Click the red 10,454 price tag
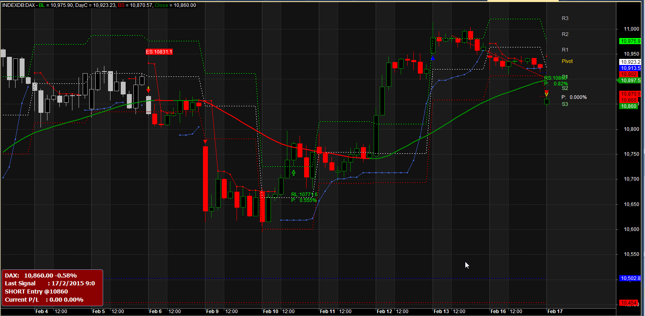 pyautogui.click(x=629, y=303)
